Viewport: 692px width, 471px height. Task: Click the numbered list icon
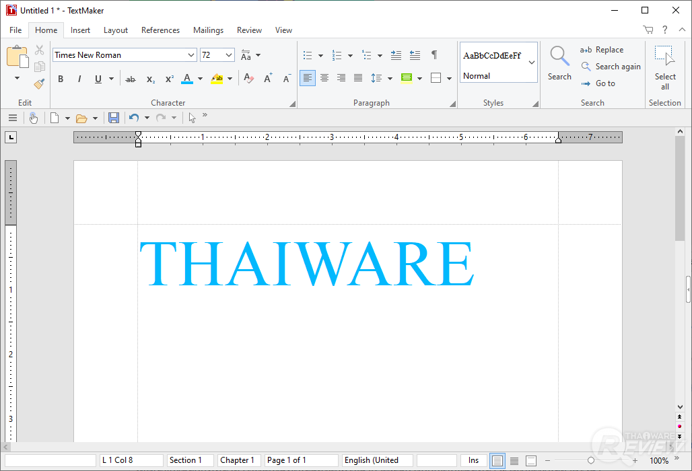[x=337, y=55]
